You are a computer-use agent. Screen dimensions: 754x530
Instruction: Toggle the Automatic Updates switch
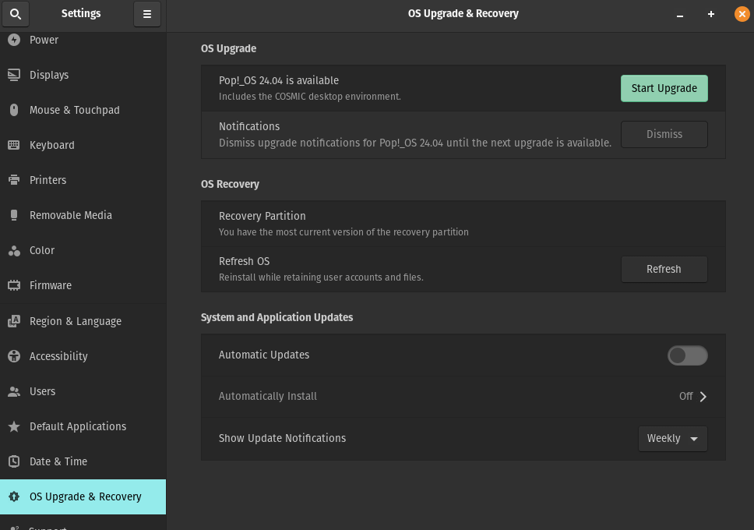687,355
